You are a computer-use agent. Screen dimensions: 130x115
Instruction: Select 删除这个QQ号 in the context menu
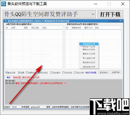coord(89,54)
